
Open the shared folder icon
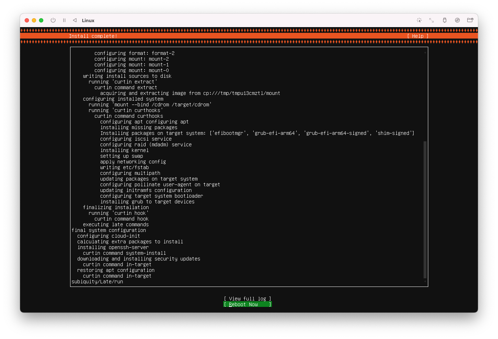pyautogui.click(x=470, y=20)
